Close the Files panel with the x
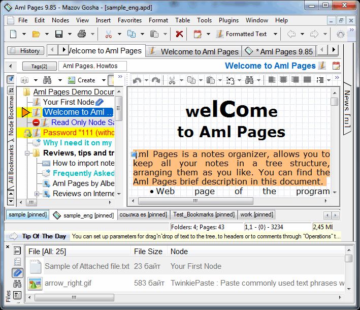The width and height of the screenshot is (360, 310). click(8, 246)
